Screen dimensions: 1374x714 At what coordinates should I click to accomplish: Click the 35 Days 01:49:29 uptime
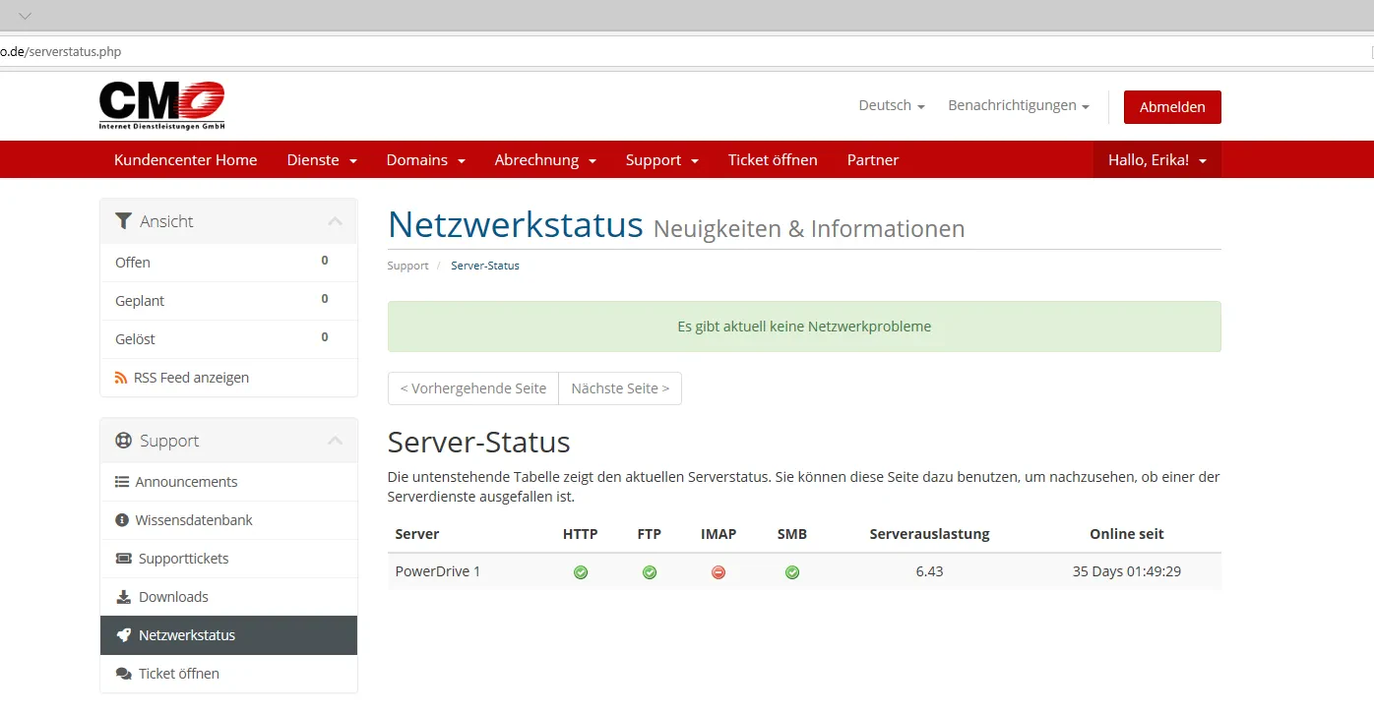pos(1127,571)
